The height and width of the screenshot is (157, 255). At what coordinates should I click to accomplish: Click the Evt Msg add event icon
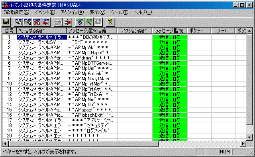tap(18, 22)
